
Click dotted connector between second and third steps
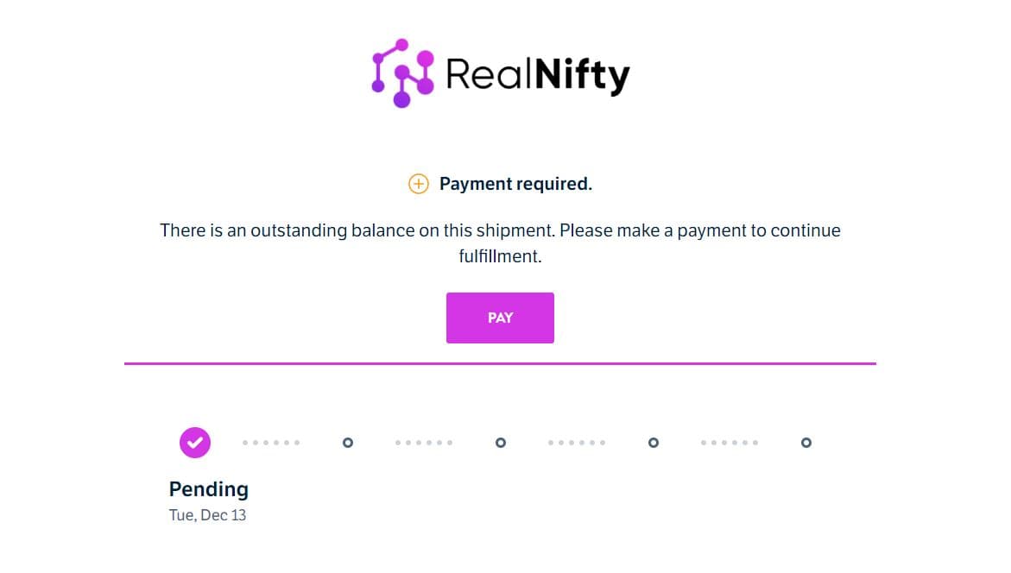tap(424, 443)
